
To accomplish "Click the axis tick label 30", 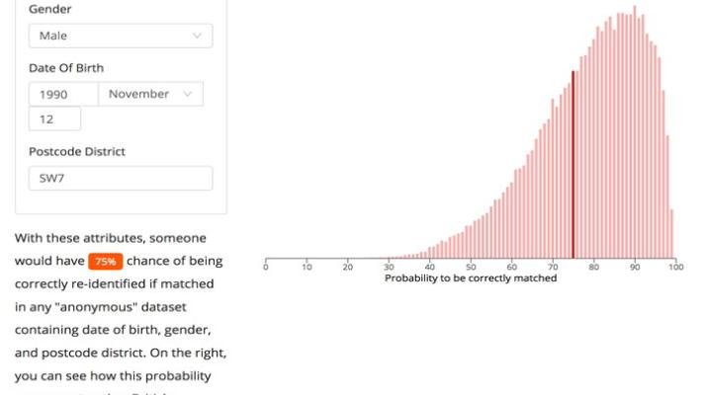I will 389,267.
